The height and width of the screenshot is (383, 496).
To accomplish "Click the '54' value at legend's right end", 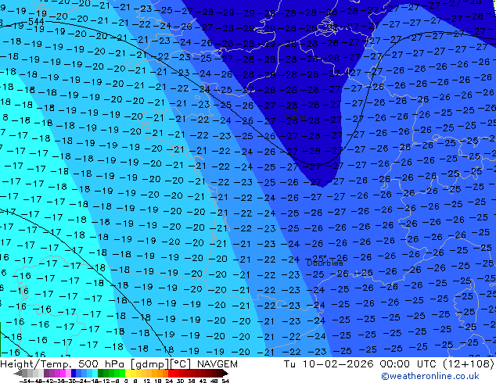I will (225, 381).
